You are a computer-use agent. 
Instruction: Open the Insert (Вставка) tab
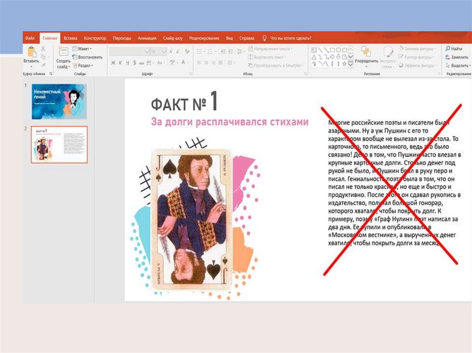[70, 38]
